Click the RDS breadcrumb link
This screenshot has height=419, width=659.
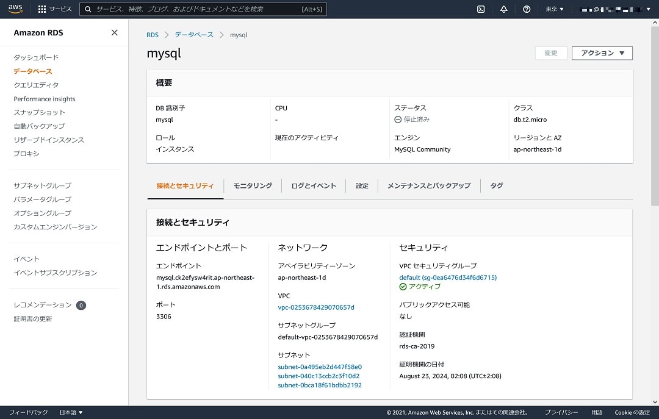point(153,35)
